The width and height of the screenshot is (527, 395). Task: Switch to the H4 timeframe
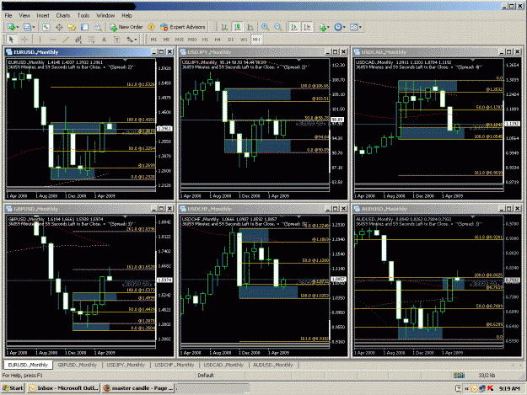[218, 40]
